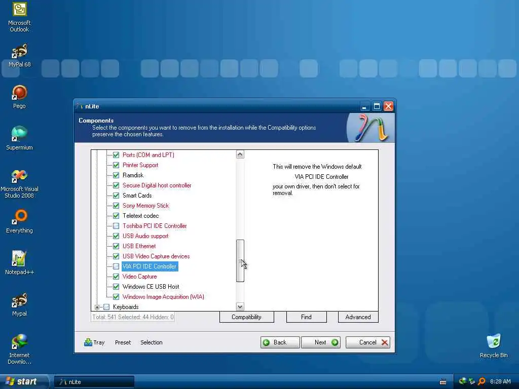
Task: Select the Ramdisk list item
Action: point(133,175)
